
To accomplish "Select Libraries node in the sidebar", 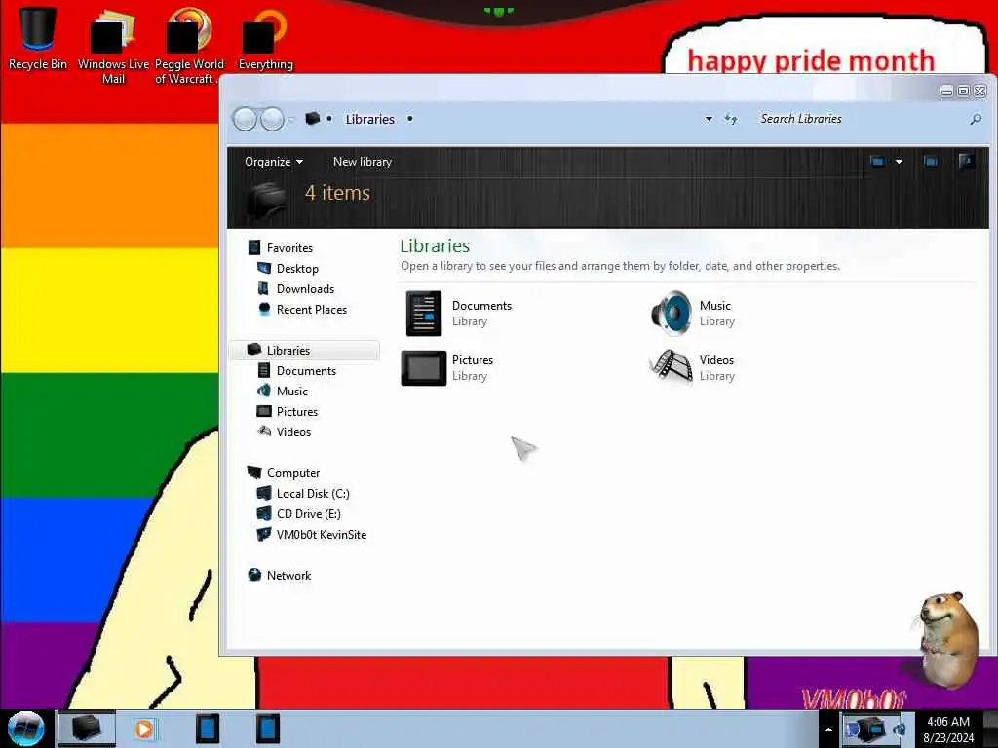I will tap(304, 350).
